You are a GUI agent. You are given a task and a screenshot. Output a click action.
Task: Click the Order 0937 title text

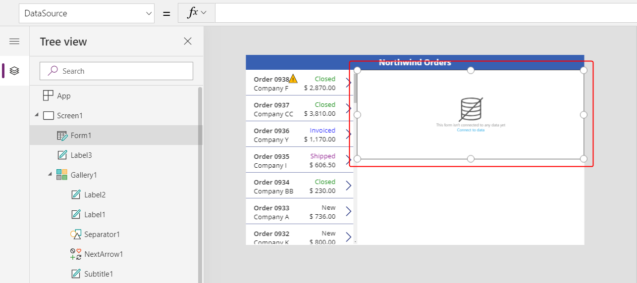coord(271,105)
